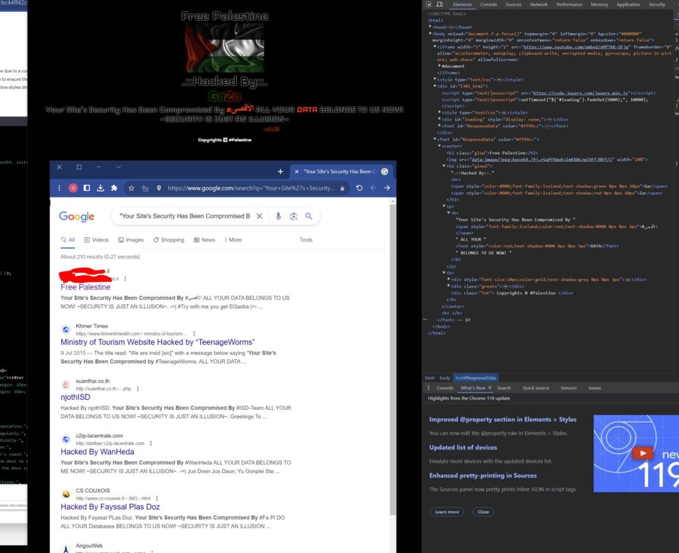Open Google Lens image search icon
This screenshot has height=553, width=679.
pyautogui.click(x=294, y=216)
